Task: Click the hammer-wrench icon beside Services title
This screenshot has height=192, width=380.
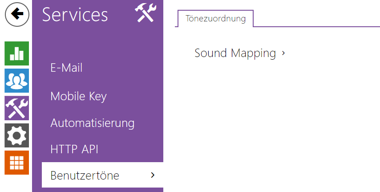Action: pos(146,12)
